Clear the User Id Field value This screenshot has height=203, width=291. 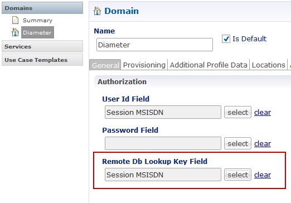tap(263, 112)
